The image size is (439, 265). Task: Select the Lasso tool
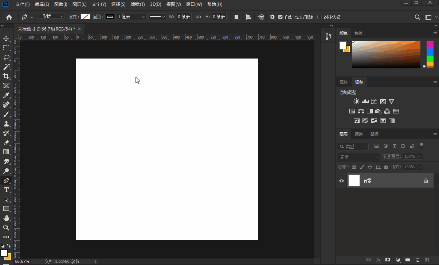[6, 57]
